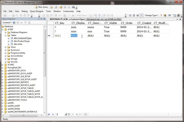Expand the dbo.ProductTypes table node
The image size is (184, 122).
point(9,41)
